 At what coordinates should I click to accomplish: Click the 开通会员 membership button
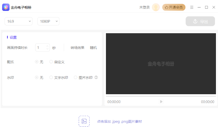tap(174, 7)
